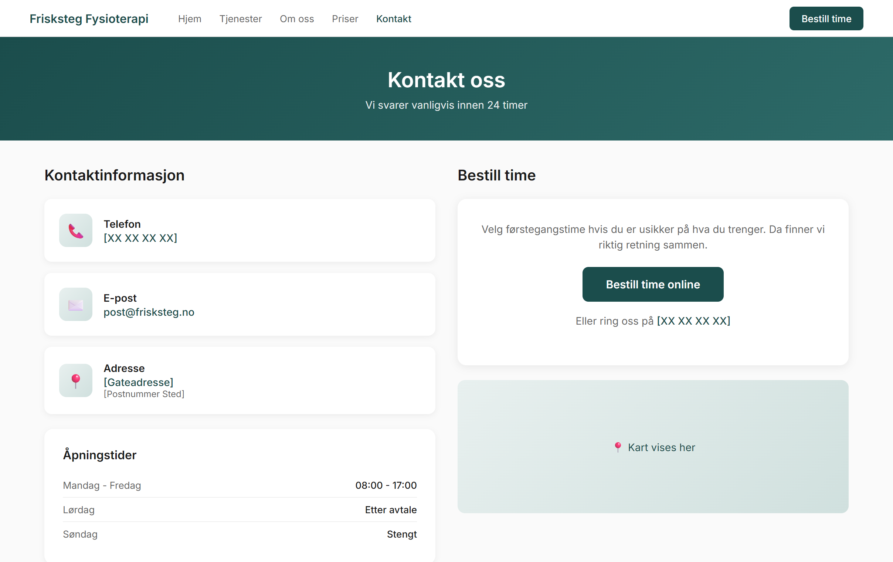Navigate to Priser in the navbar
Image resolution: width=893 pixels, height=562 pixels.
345,19
